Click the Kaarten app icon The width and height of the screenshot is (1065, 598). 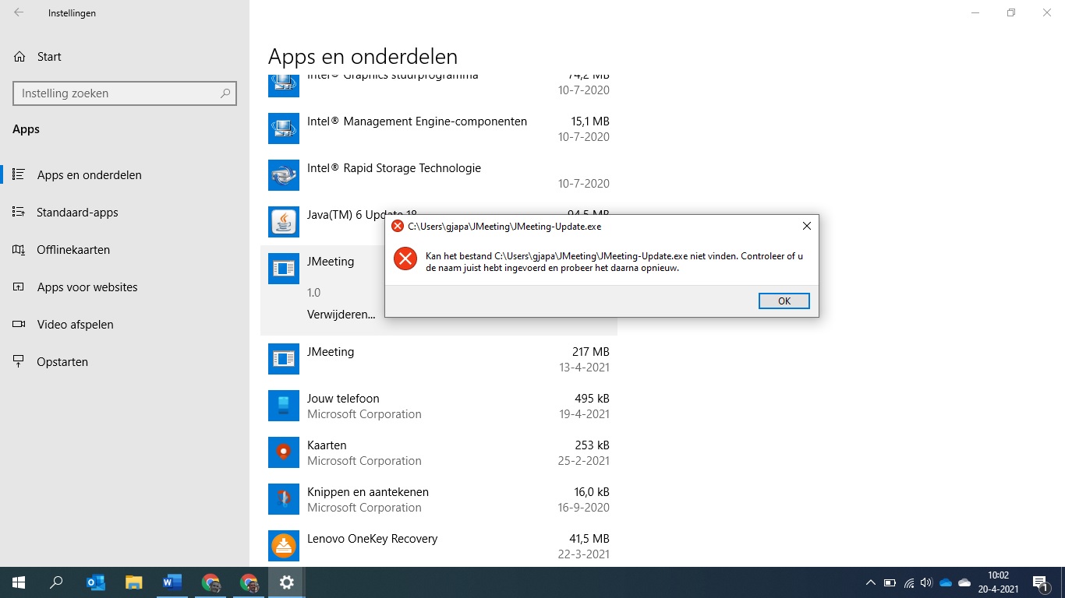[x=284, y=452]
